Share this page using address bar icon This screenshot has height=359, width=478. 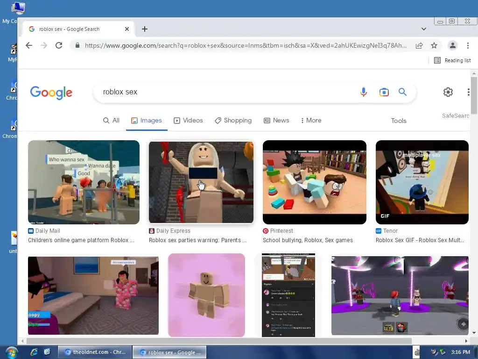point(419,45)
